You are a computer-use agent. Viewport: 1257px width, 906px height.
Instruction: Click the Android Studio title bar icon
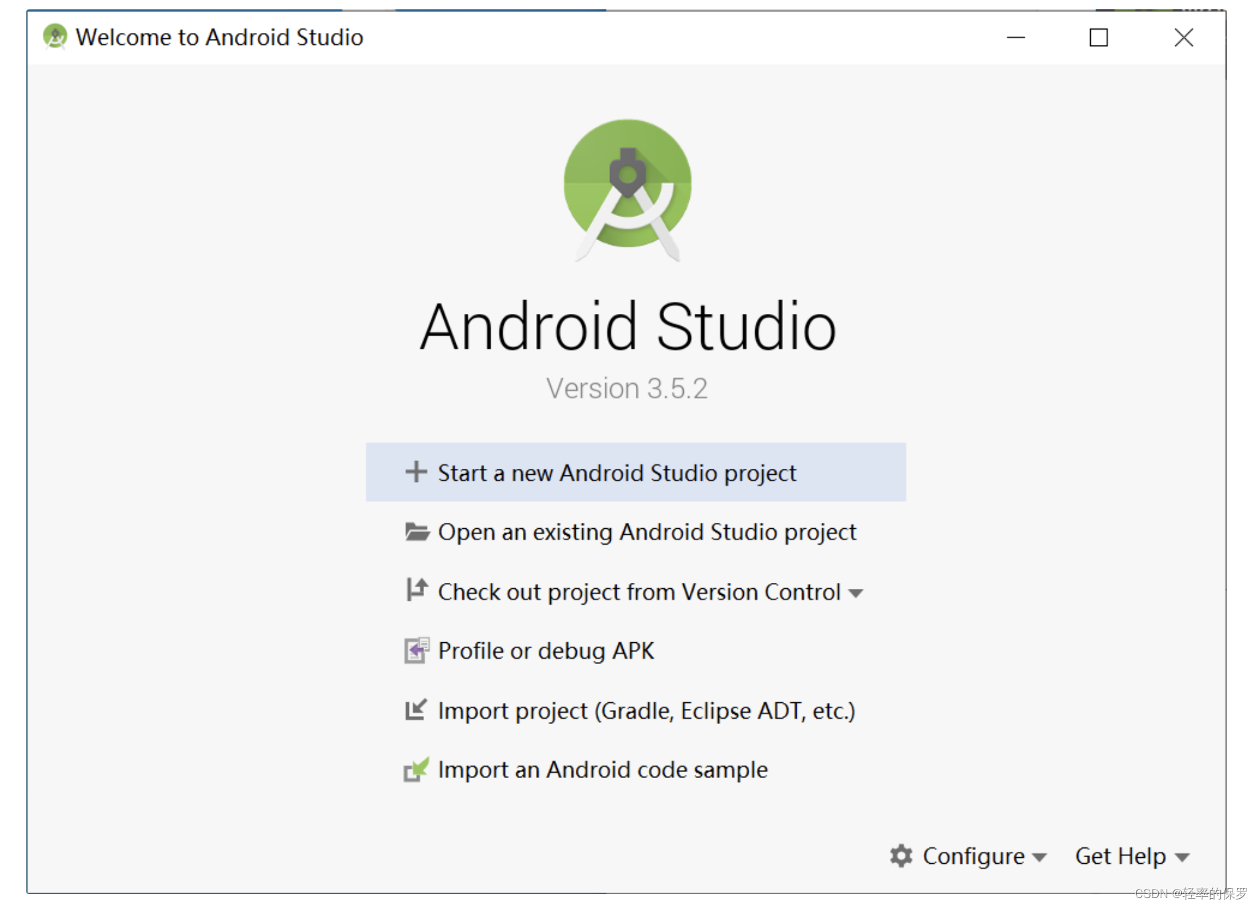click(55, 37)
